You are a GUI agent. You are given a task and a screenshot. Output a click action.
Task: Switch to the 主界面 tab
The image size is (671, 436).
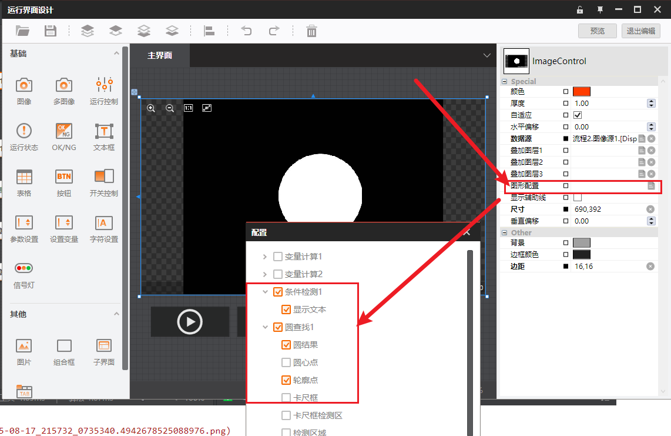pyautogui.click(x=160, y=55)
